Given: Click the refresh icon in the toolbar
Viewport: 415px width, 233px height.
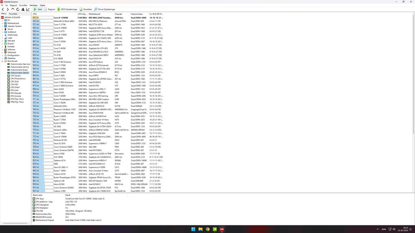Looking at the screenshot, I should point(18,9).
